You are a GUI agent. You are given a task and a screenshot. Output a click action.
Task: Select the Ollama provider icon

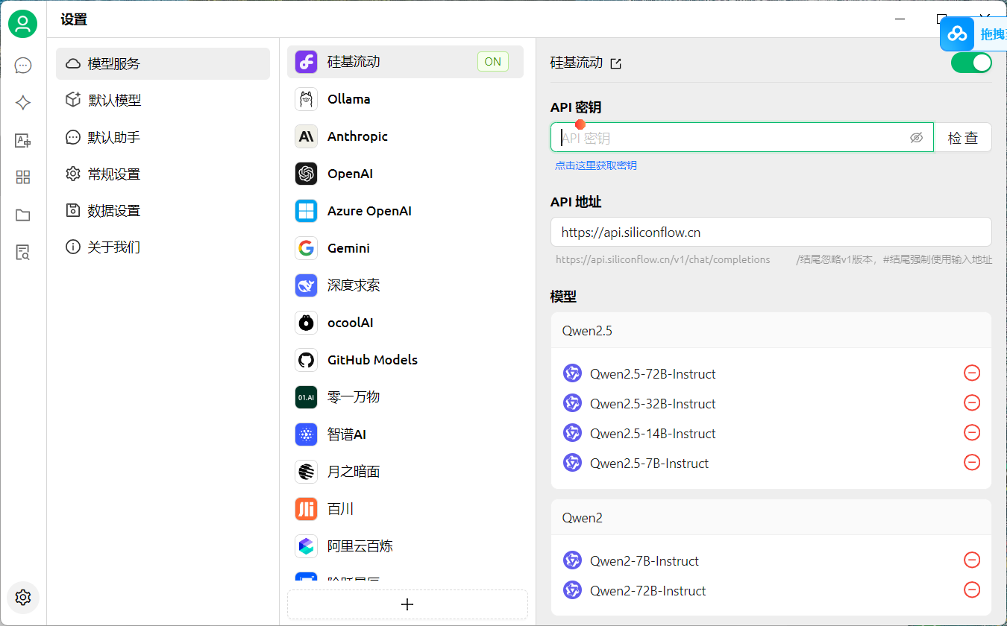307,99
